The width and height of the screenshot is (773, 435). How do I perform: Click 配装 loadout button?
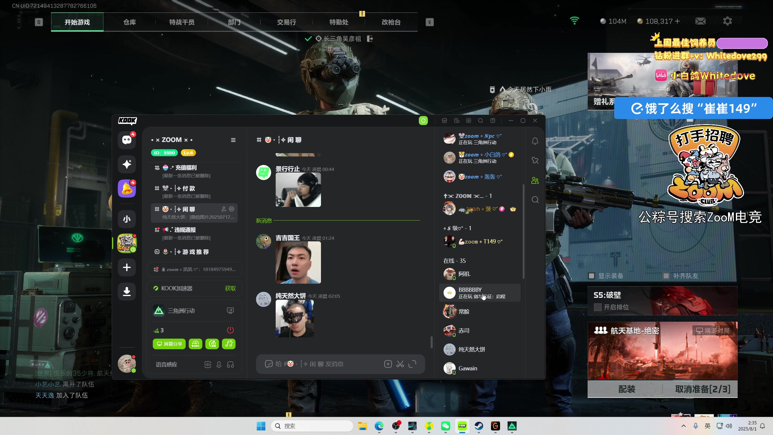pyautogui.click(x=627, y=389)
